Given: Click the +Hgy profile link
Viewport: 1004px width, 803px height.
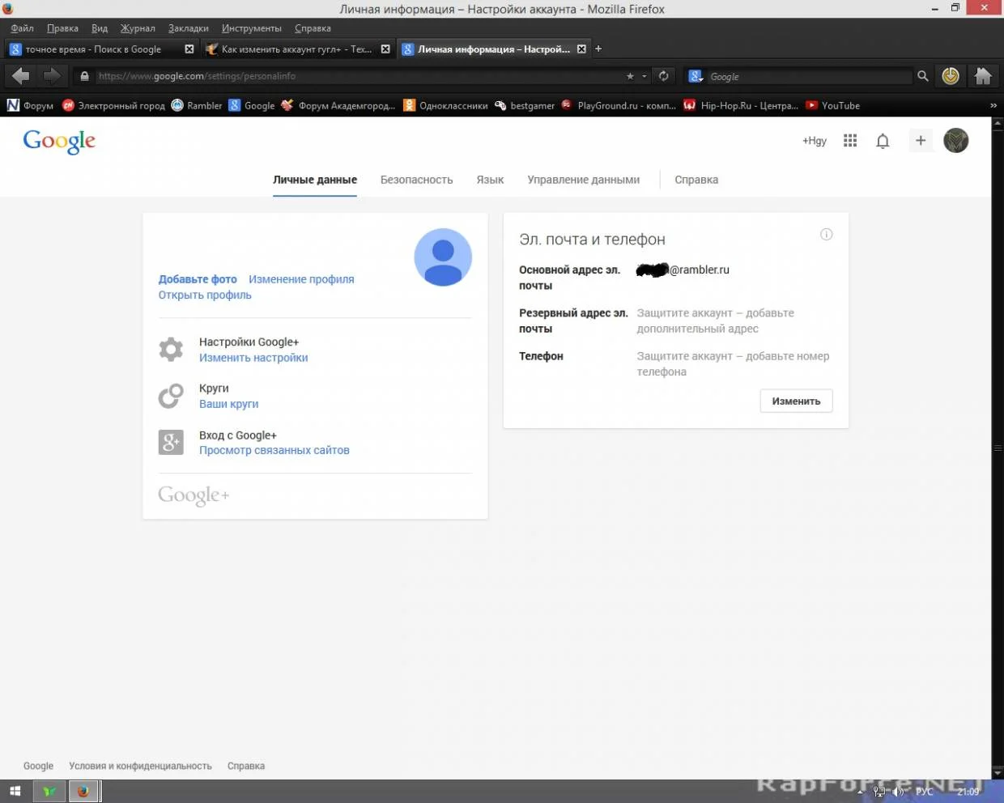Looking at the screenshot, I should 815,141.
